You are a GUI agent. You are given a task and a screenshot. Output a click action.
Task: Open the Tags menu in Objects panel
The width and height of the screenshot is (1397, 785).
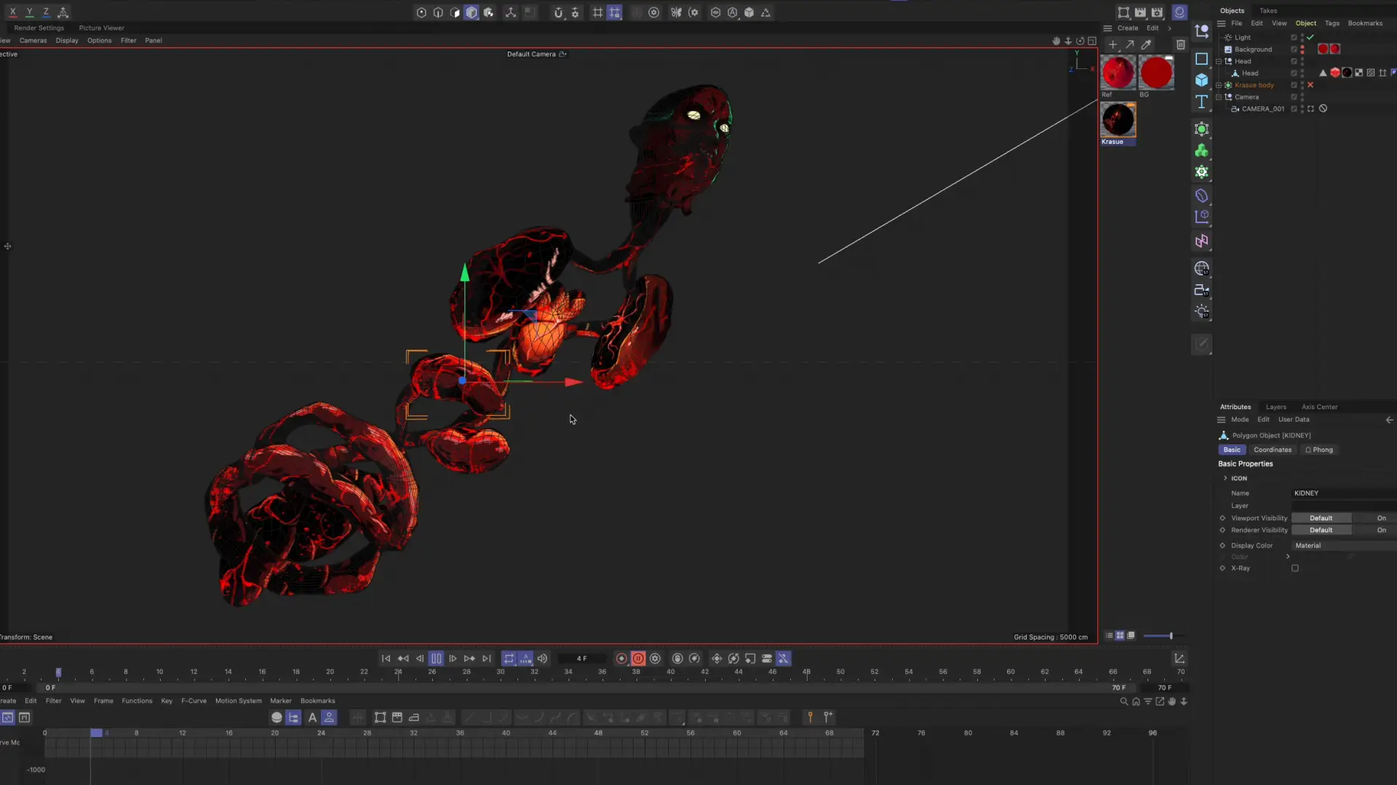1332,23
